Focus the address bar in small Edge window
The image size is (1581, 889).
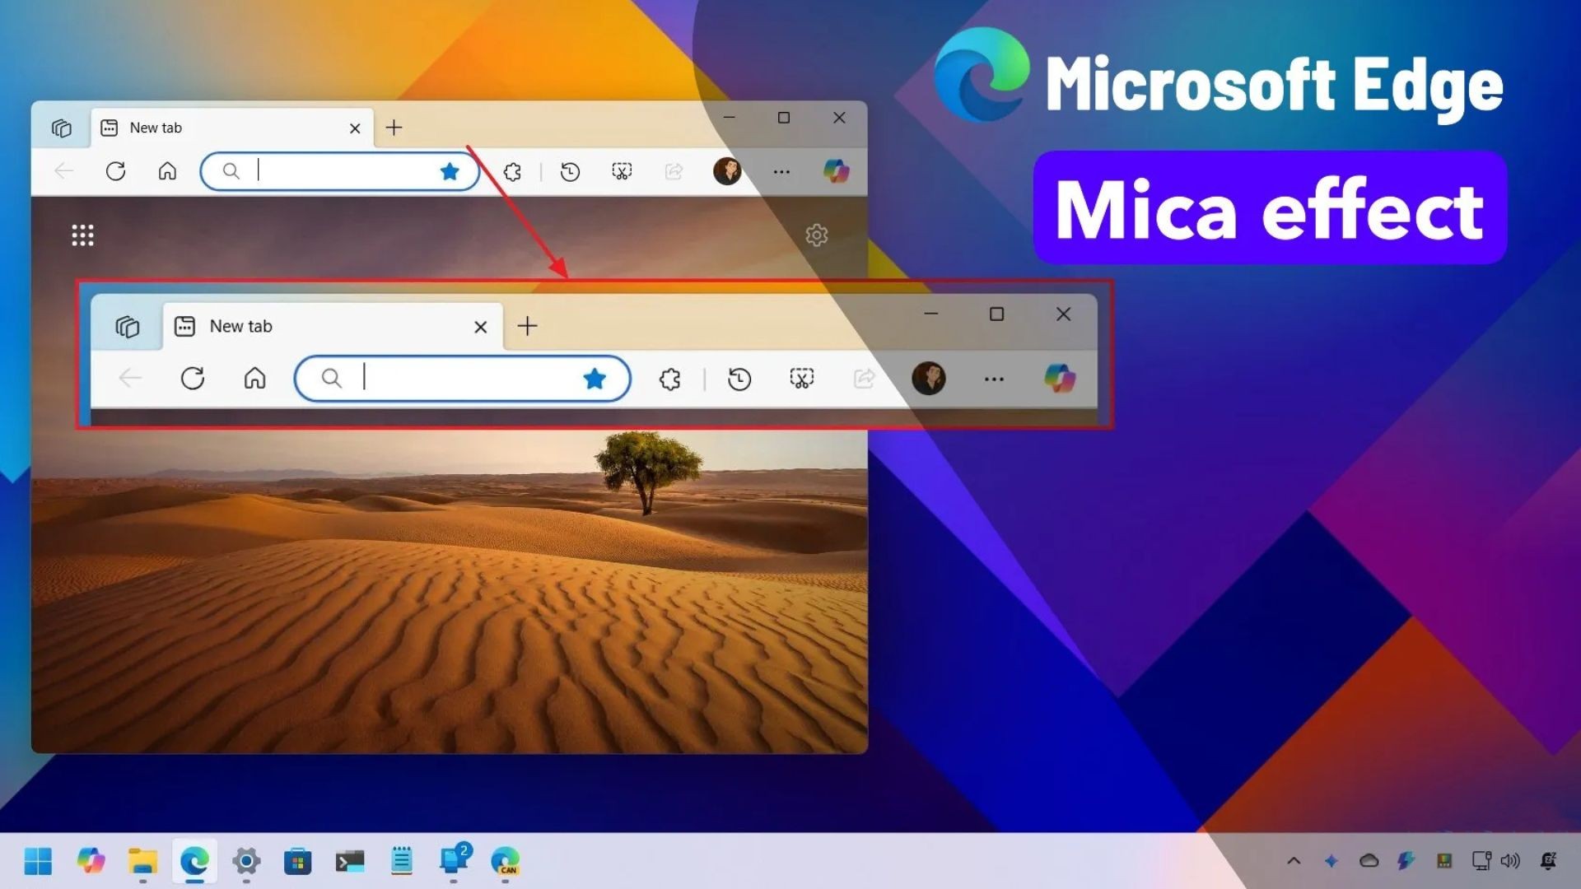tap(340, 171)
